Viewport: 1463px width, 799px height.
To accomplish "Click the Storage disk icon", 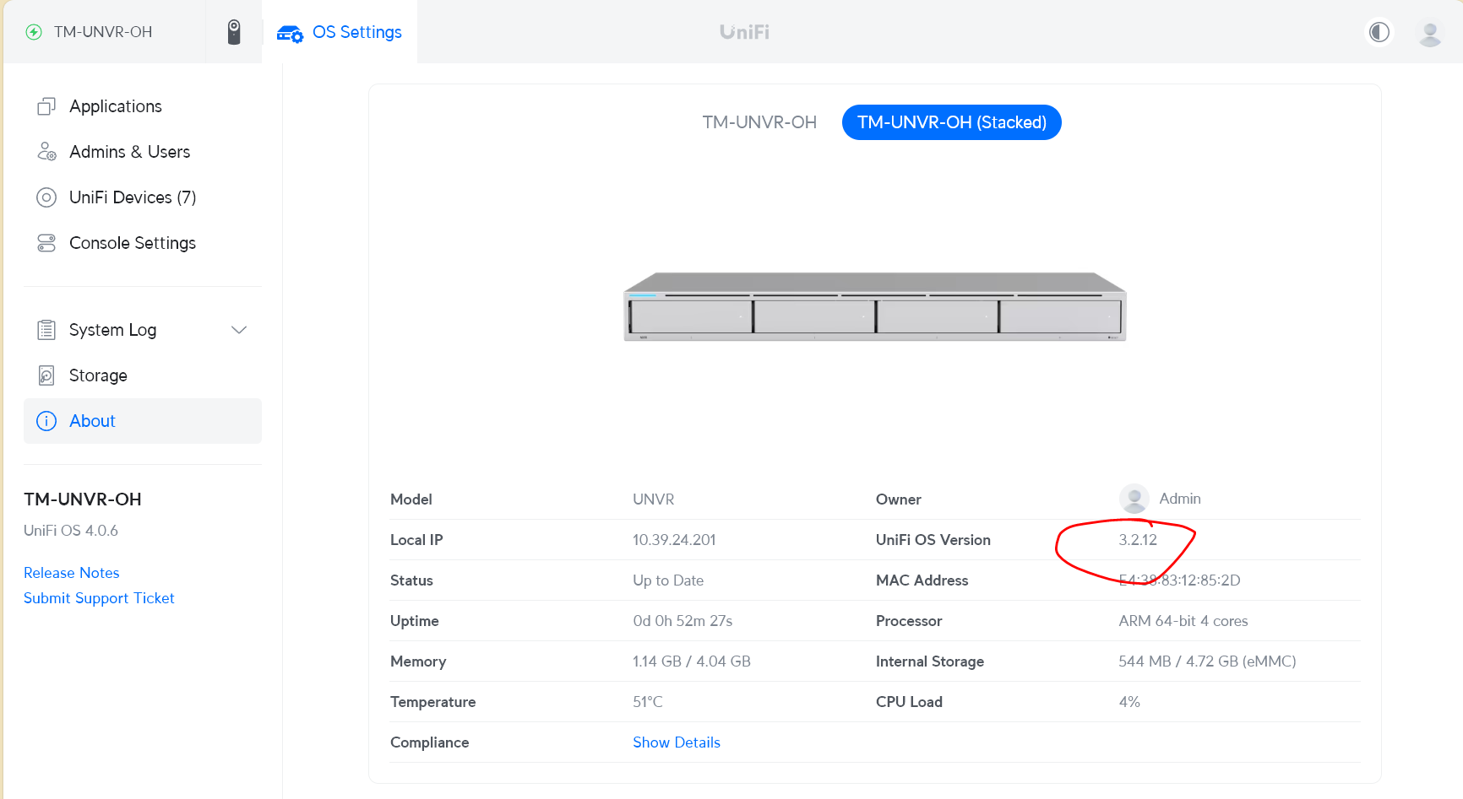I will (46, 375).
